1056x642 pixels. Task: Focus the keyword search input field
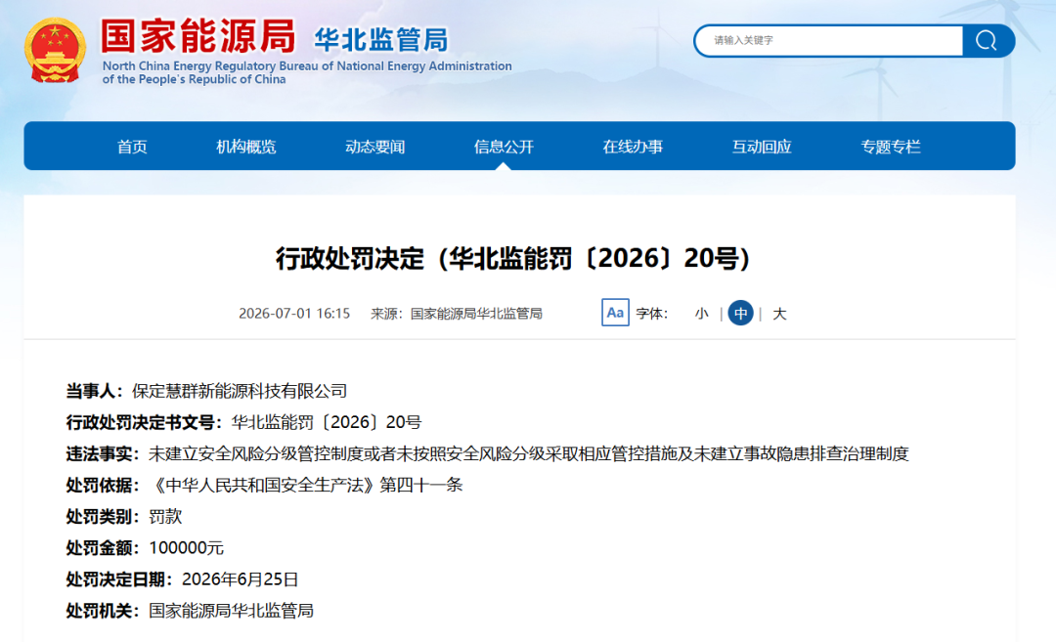click(x=830, y=41)
